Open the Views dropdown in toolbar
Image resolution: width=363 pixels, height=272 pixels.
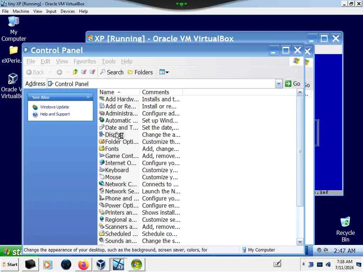(x=164, y=72)
